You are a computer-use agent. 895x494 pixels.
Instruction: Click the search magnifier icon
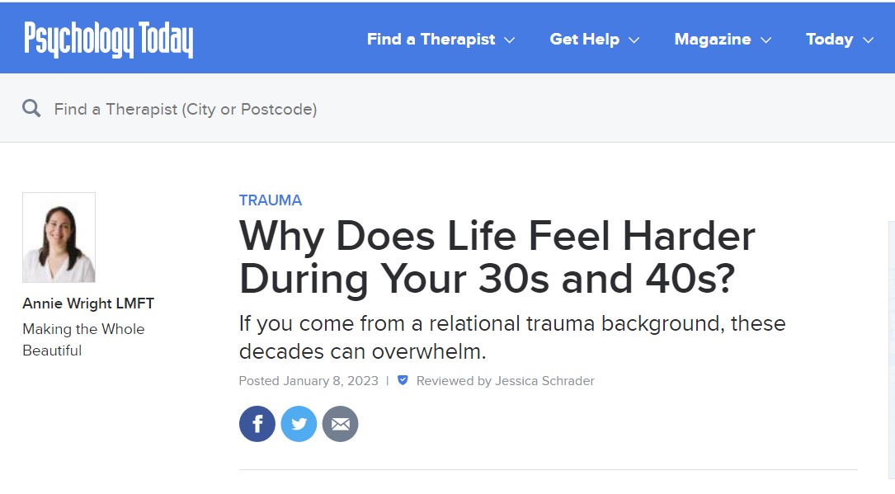(x=31, y=108)
